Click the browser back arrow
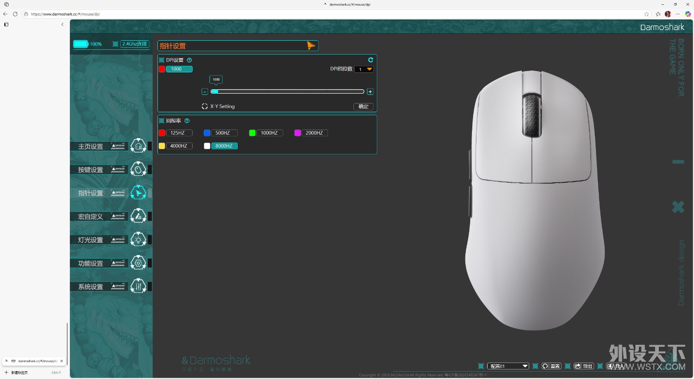The height and width of the screenshot is (379, 694). [5, 14]
